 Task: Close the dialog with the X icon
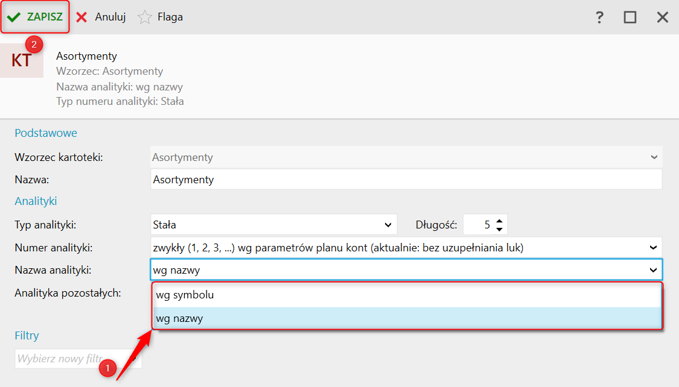coord(663,17)
